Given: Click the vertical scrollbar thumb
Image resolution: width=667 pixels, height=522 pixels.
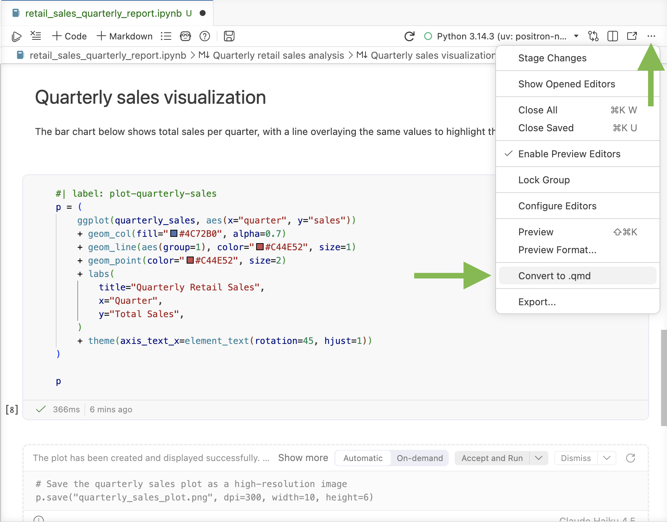Looking at the screenshot, I should pyautogui.click(x=664, y=378).
